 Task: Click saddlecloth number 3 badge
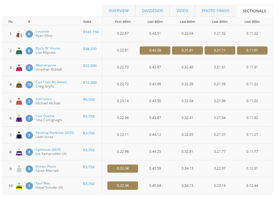tap(29, 135)
